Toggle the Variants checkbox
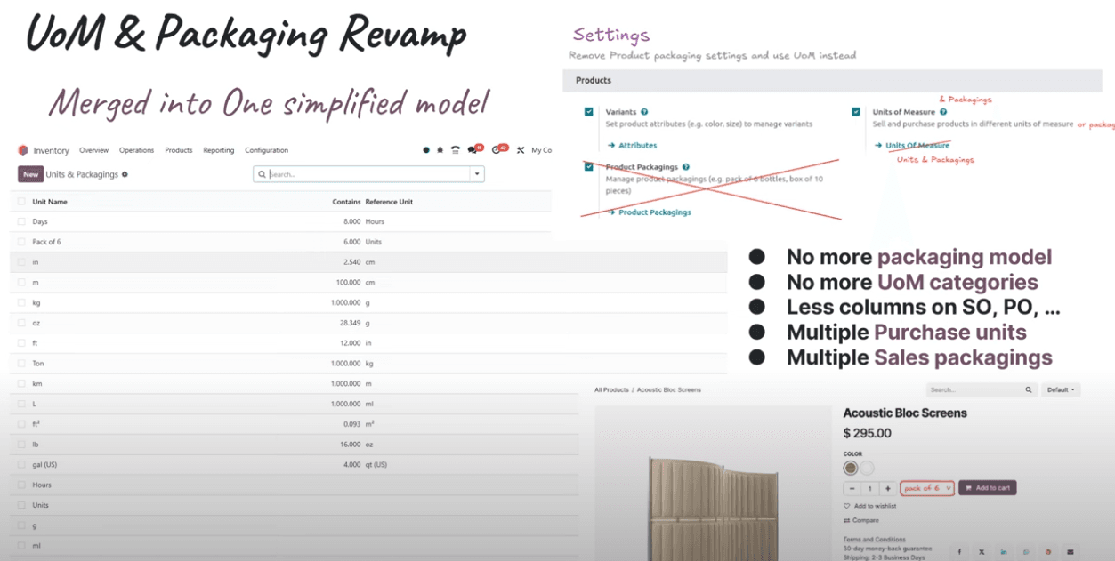This screenshot has width=1115, height=561. tap(589, 112)
